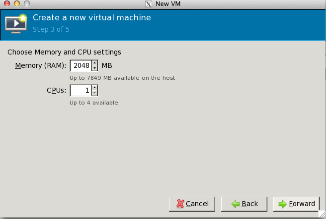Go Back to the previous wizard step

[244, 204]
